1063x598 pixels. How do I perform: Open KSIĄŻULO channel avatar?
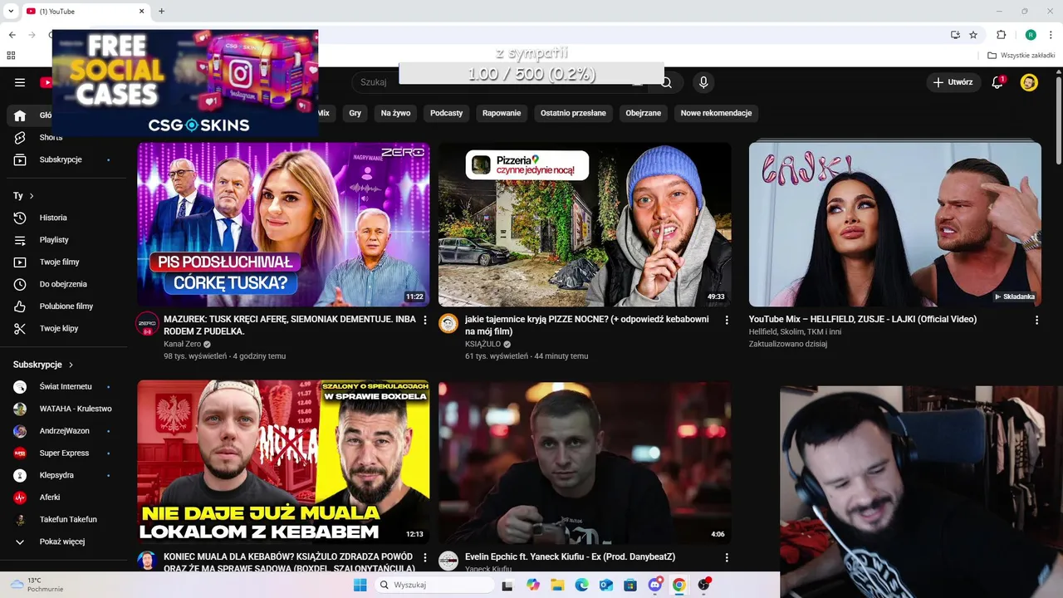coord(448,323)
